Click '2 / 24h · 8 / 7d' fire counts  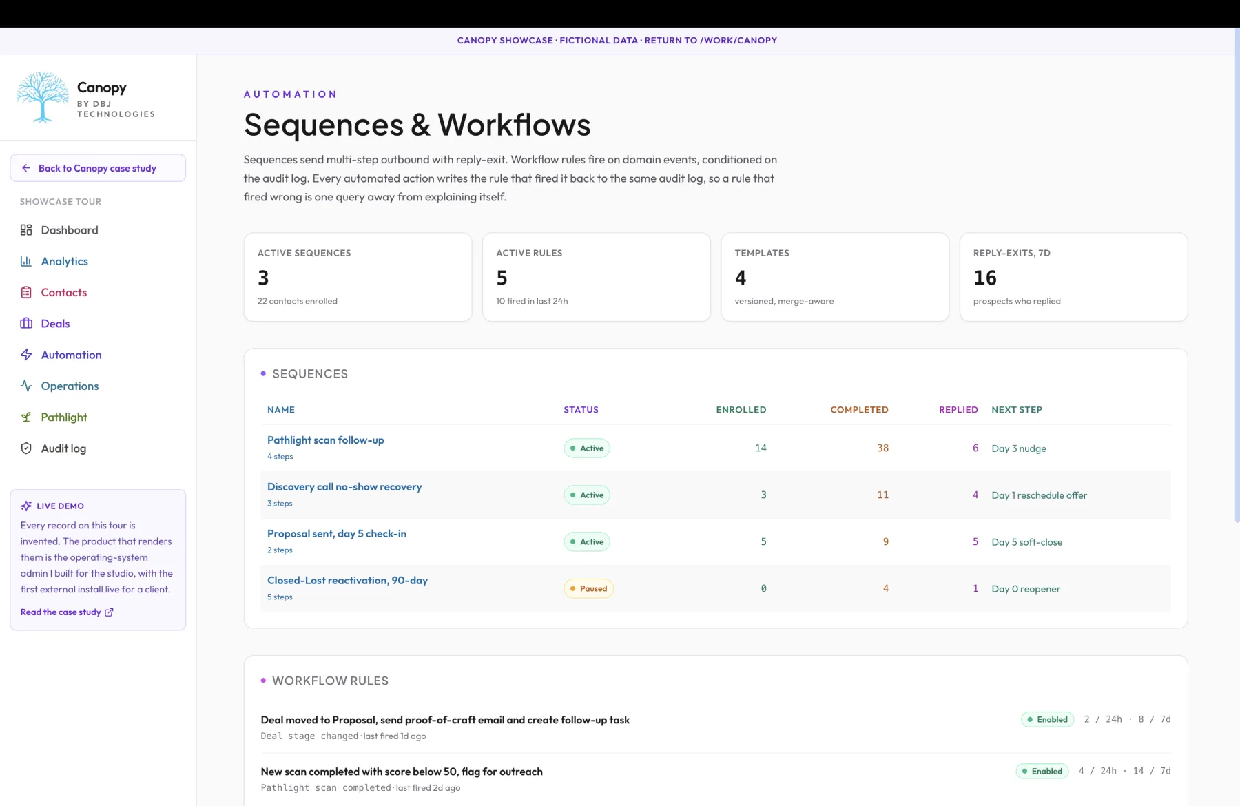point(1127,719)
